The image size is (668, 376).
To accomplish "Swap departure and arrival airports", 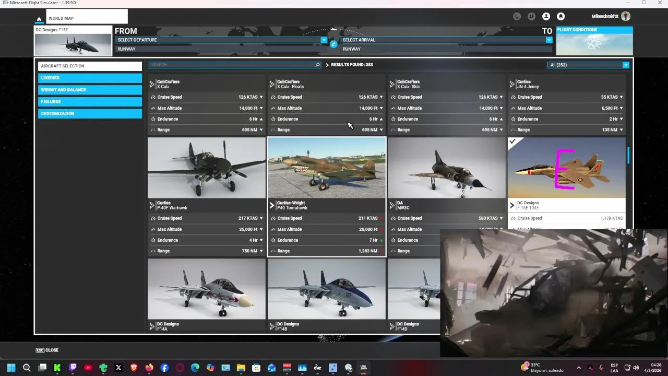I will click(x=333, y=44).
